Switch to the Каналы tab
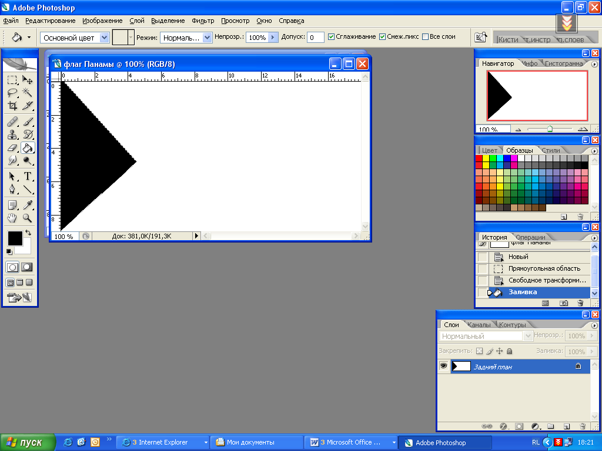 [x=479, y=325]
